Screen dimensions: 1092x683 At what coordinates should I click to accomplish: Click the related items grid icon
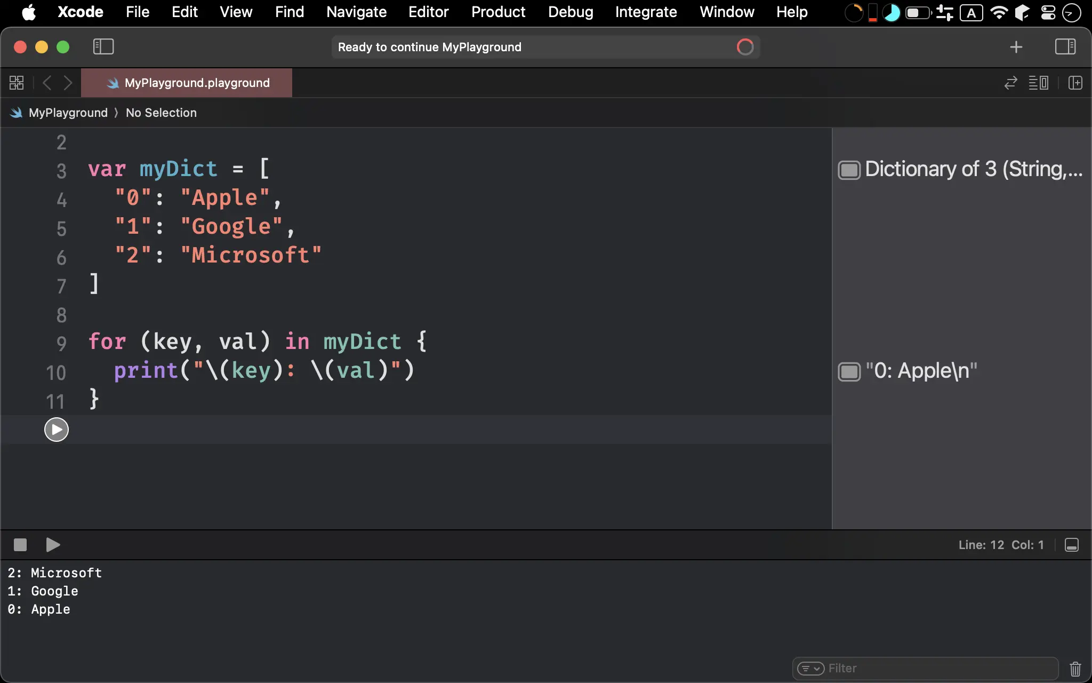click(x=17, y=83)
